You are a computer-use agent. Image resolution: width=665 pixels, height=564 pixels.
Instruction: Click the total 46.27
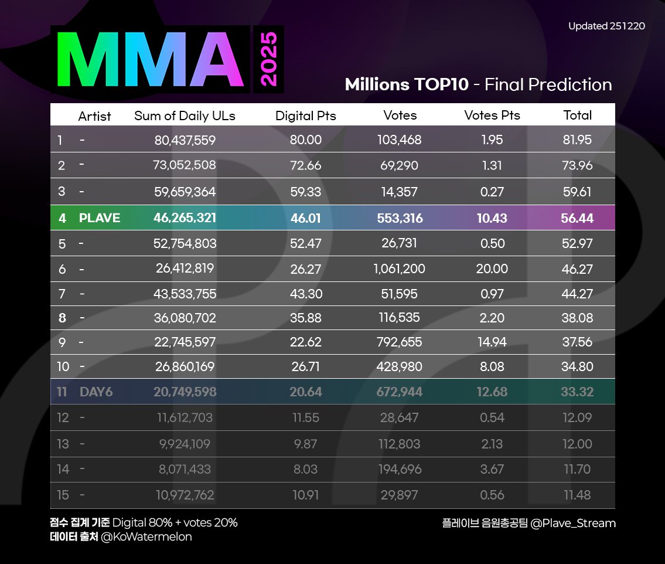tap(577, 269)
